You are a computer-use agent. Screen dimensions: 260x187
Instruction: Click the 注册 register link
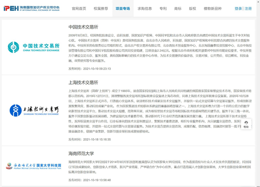click(x=248, y=8)
